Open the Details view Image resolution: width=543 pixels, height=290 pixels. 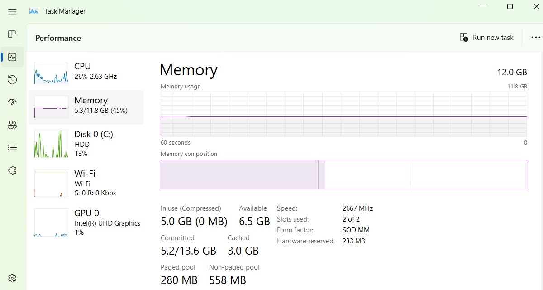coord(12,147)
